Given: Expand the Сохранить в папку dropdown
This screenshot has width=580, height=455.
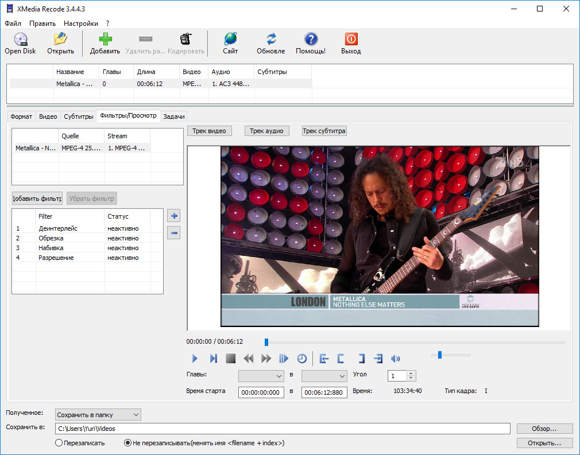Looking at the screenshot, I should coord(98,414).
